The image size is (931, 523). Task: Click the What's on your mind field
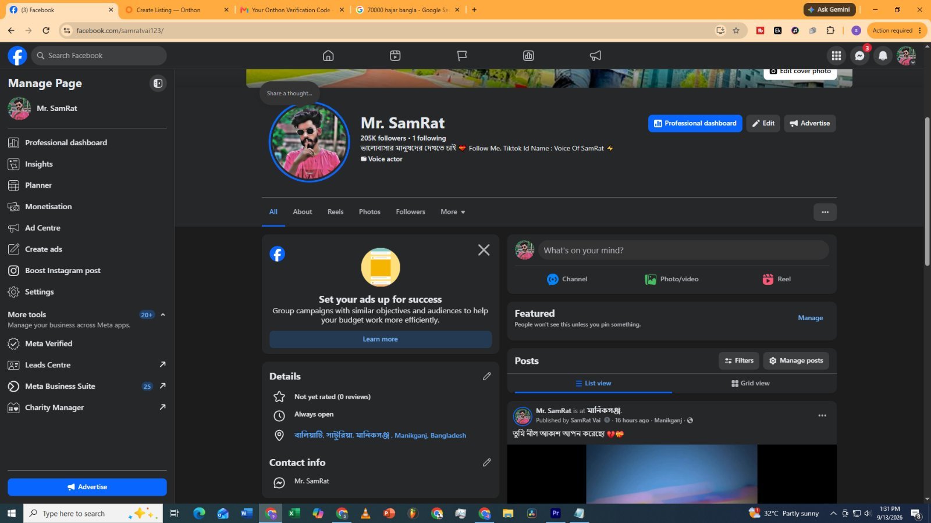pos(684,250)
